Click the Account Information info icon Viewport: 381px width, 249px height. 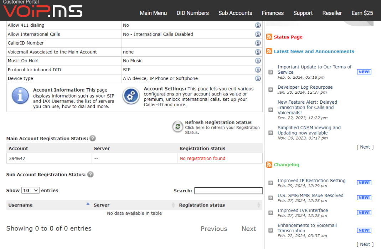20,95
